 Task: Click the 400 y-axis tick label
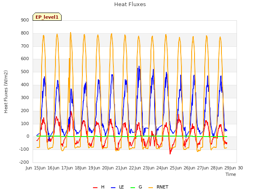[25, 85]
